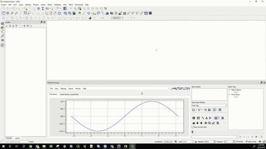Collapse the Time Series tree node

coord(229,95)
